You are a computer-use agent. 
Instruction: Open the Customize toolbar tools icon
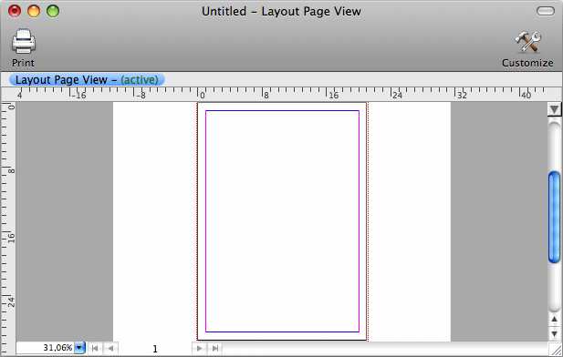(x=527, y=42)
